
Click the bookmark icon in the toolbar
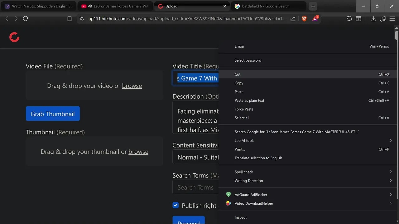pyautogui.click(x=70, y=19)
